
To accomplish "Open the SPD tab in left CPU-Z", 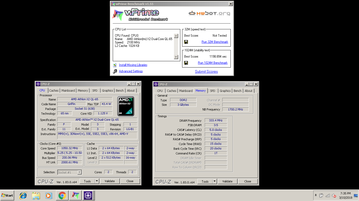I will click(x=95, y=91).
